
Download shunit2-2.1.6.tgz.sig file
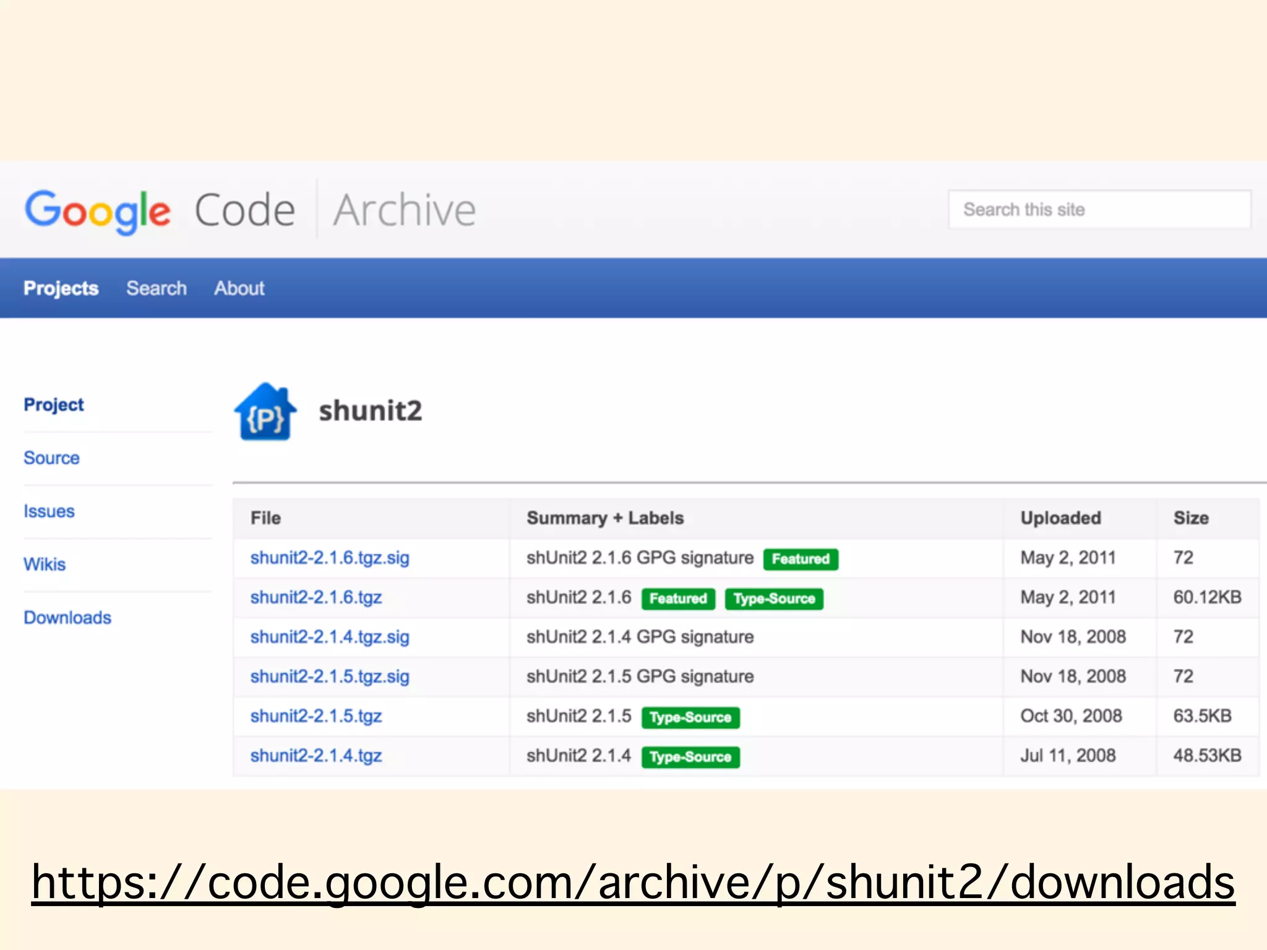click(x=330, y=558)
